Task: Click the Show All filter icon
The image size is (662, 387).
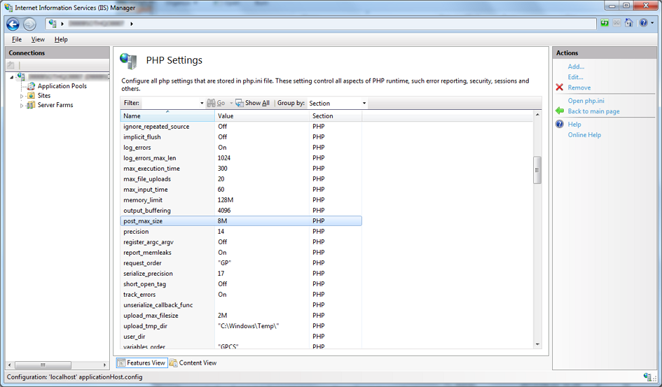Action: [240, 103]
